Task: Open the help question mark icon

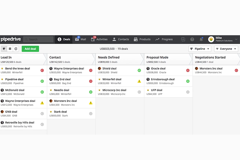Action: click(192, 39)
